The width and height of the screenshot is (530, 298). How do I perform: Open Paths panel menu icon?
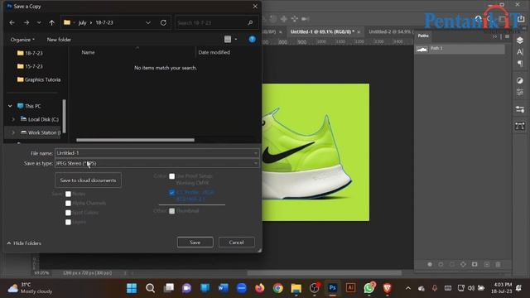[x=507, y=36]
